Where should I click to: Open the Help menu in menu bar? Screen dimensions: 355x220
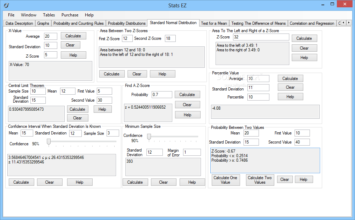coord(89,15)
